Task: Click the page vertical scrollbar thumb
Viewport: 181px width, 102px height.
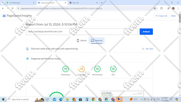Action: click(180, 18)
